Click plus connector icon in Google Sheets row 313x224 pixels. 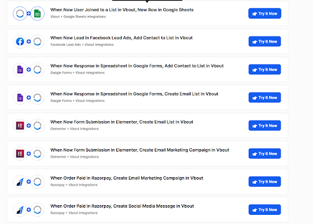point(29,13)
